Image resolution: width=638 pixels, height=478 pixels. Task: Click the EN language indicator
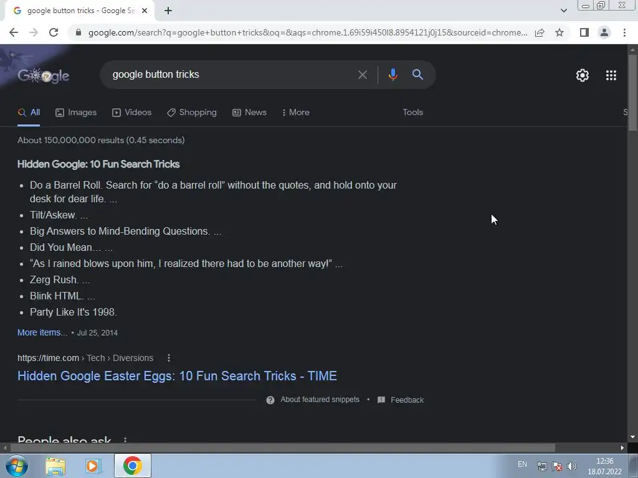522,464
